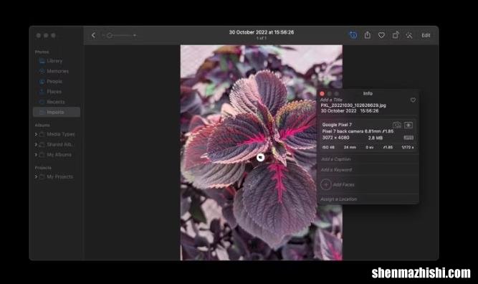Expand the My Projects chevron
This screenshot has height=284, width=478.
(36, 176)
